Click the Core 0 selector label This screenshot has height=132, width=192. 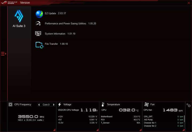tap(46, 105)
